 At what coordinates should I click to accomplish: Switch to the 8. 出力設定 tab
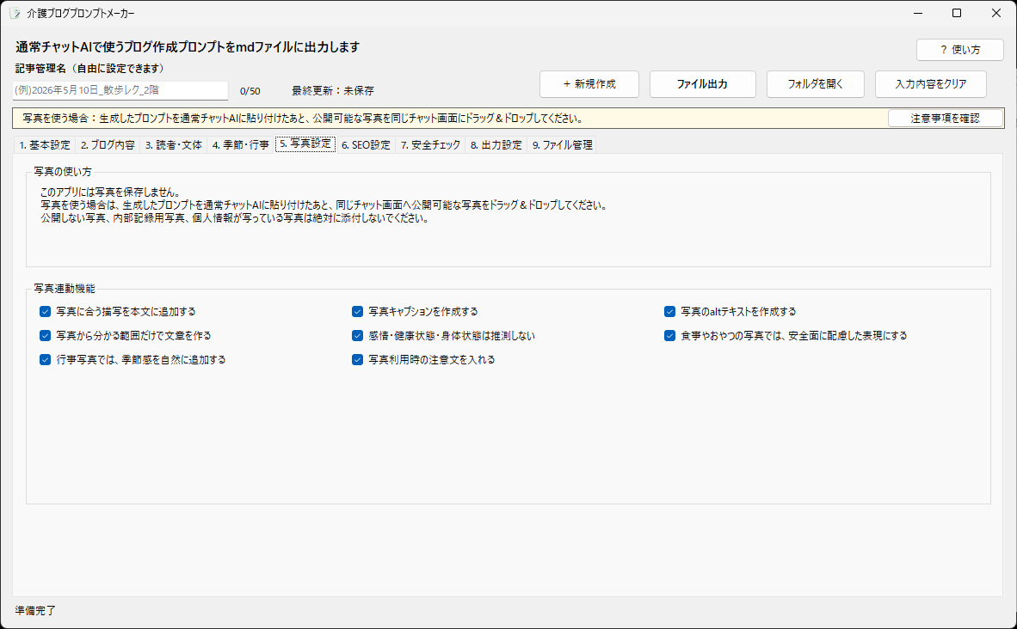tap(496, 145)
